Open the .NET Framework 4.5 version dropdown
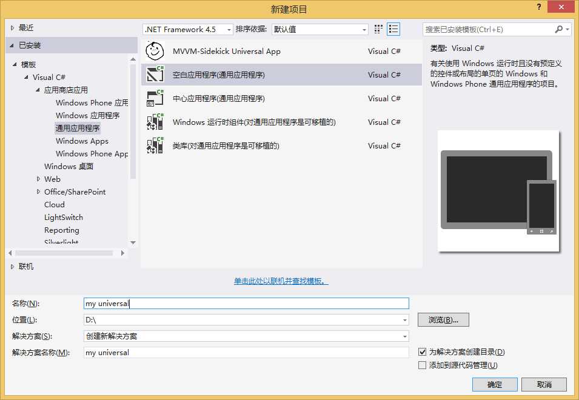Viewport: 579px width, 400px height. click(229, 28)
